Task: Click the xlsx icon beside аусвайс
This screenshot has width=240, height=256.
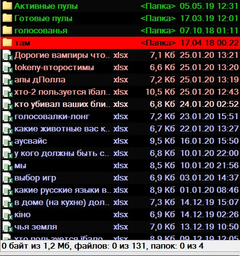Action: (x=8, y=141)
